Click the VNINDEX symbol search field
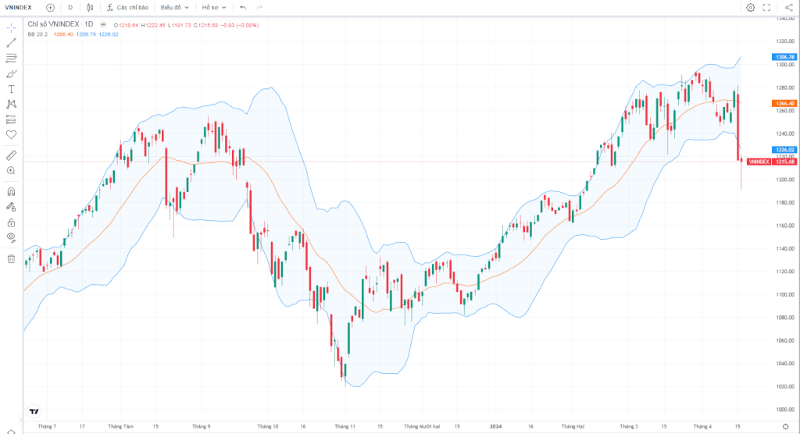Image resolution: width=800 pixels, height=434 pixels. click(19, 8)
